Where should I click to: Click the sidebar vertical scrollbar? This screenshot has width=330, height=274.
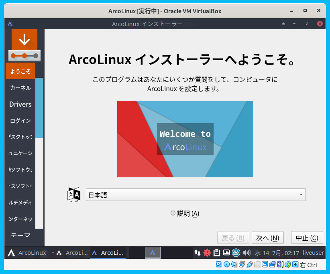coord(39,108)
